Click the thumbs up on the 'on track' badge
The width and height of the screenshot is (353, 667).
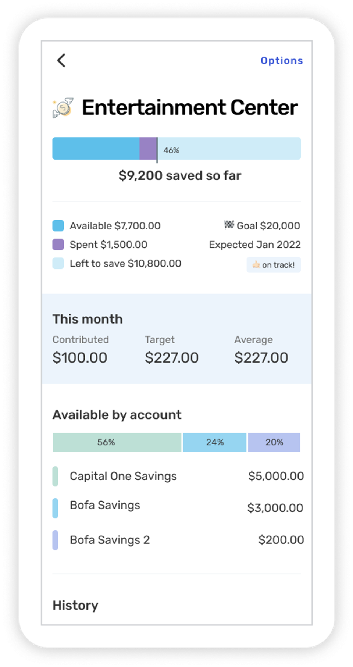click(x=257, y=265)
